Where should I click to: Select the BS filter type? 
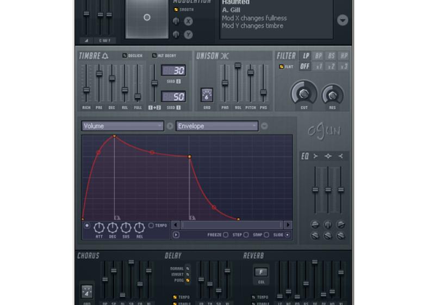pyautogui.click(x=331, y=56)
